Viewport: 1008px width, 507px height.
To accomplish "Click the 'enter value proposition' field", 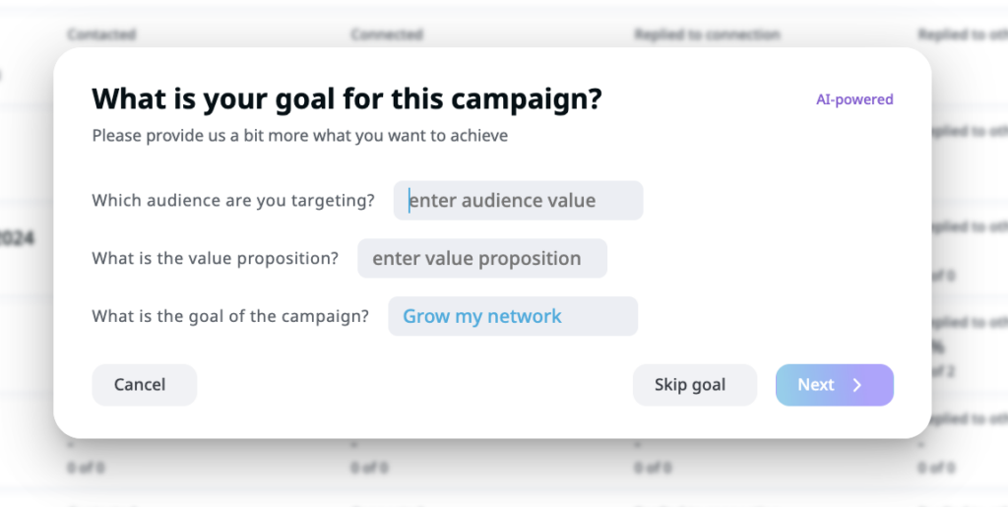I will tap(481, 259).
